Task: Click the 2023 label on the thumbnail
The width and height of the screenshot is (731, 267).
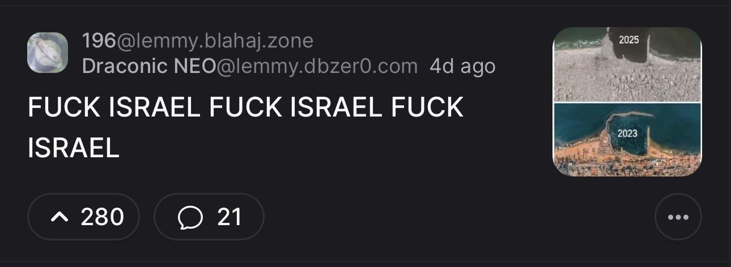Action: click(627, 133)
